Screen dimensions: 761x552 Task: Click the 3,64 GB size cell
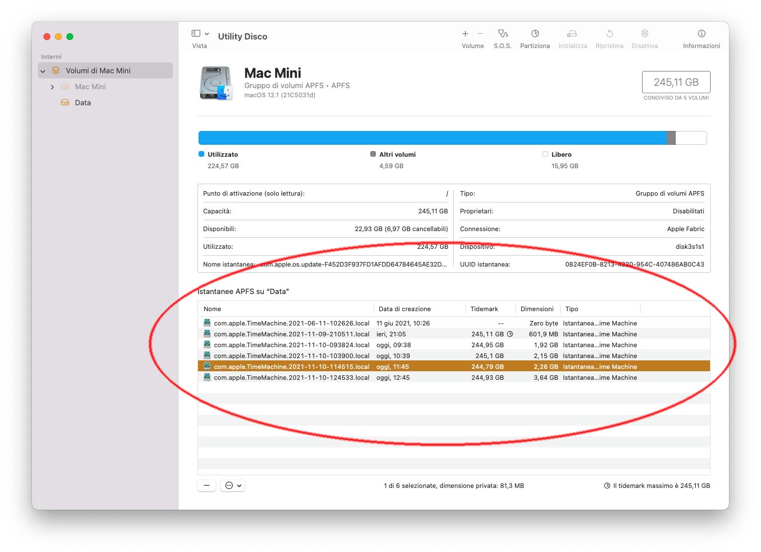pos(546,378)
